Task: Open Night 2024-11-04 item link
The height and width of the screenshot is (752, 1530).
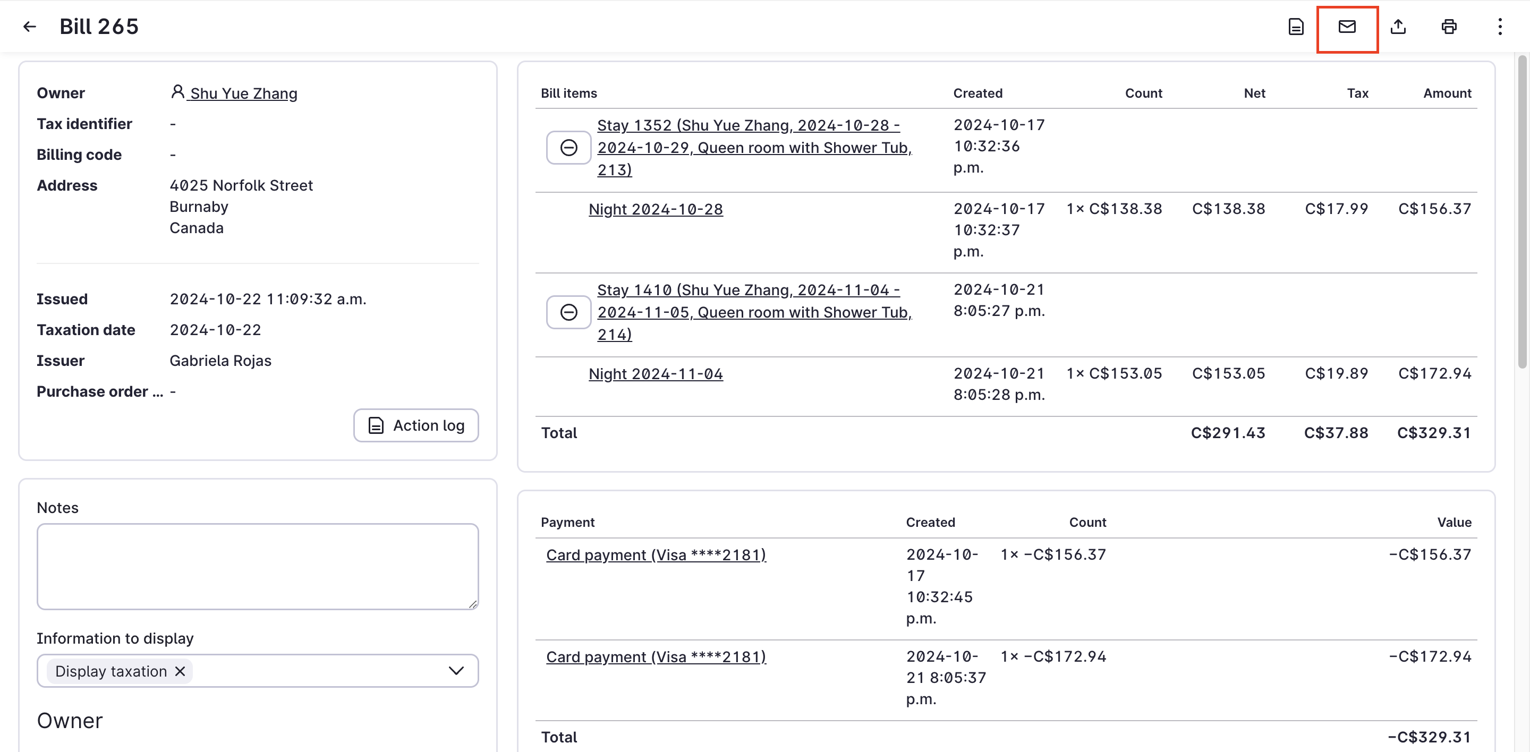Action: [655, 374]
